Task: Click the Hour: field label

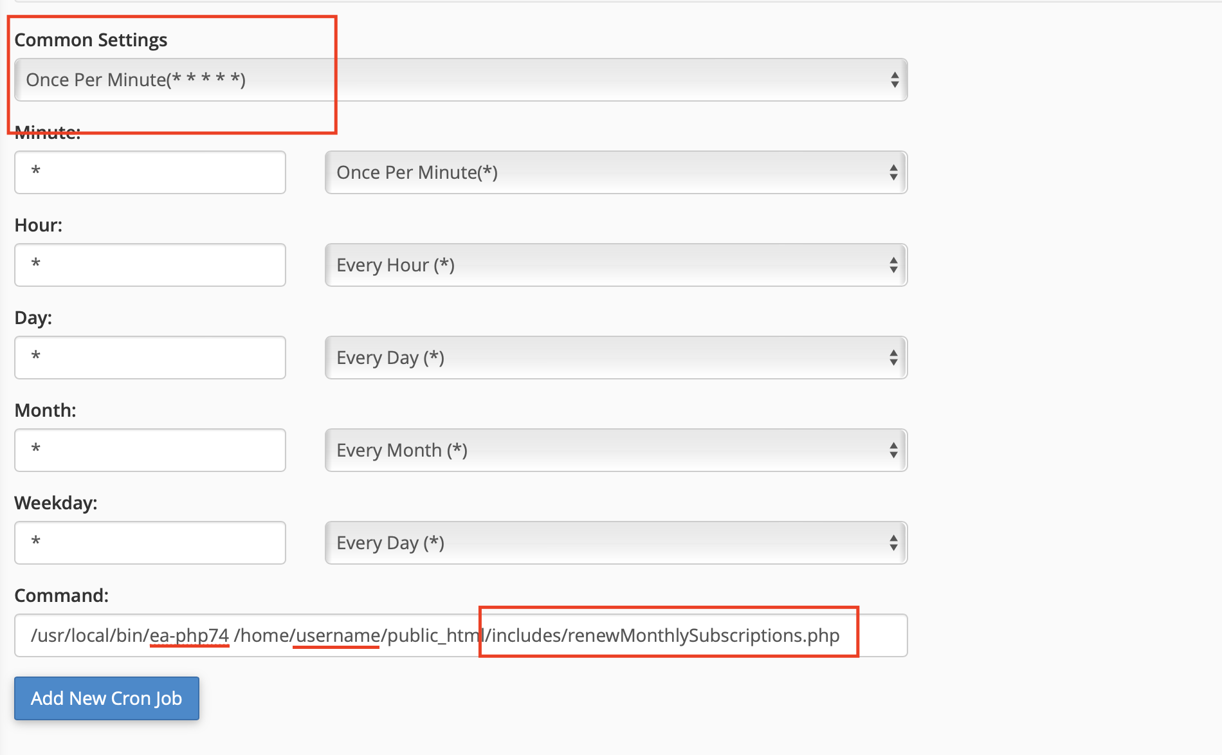Action: click(x=39, y=225)
